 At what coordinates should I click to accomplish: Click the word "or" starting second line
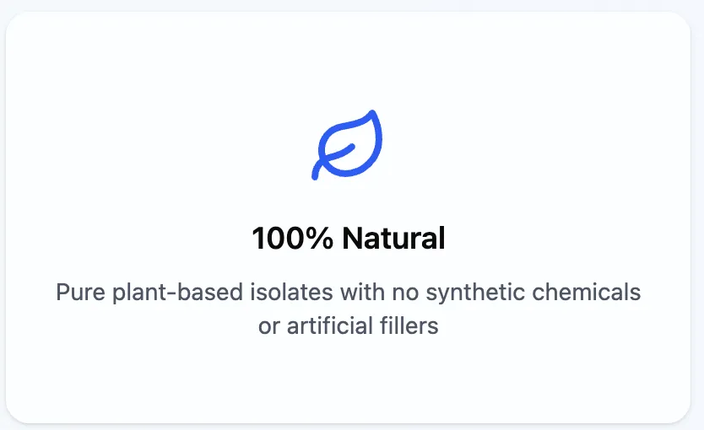point(269,327)
